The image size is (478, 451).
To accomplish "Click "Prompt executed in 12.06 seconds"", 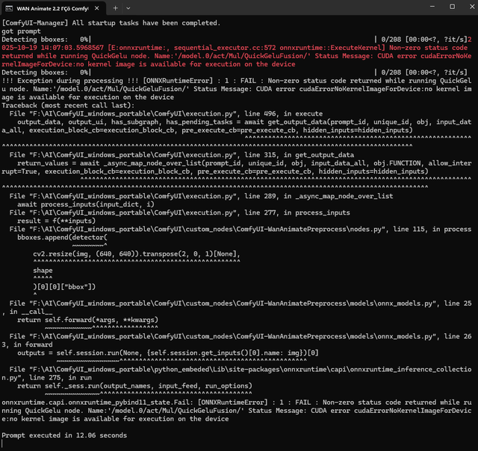I will click(64, 435).
